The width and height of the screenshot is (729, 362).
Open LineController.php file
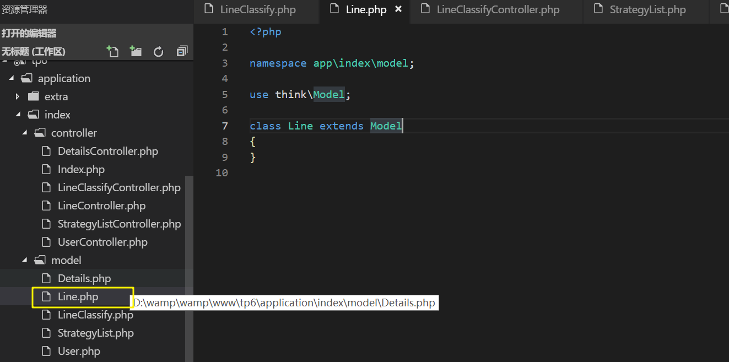tap(101, 206)
